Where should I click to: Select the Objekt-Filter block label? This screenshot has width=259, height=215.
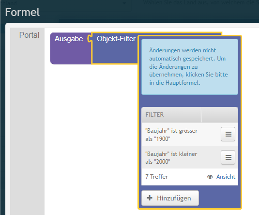[116, 39]
